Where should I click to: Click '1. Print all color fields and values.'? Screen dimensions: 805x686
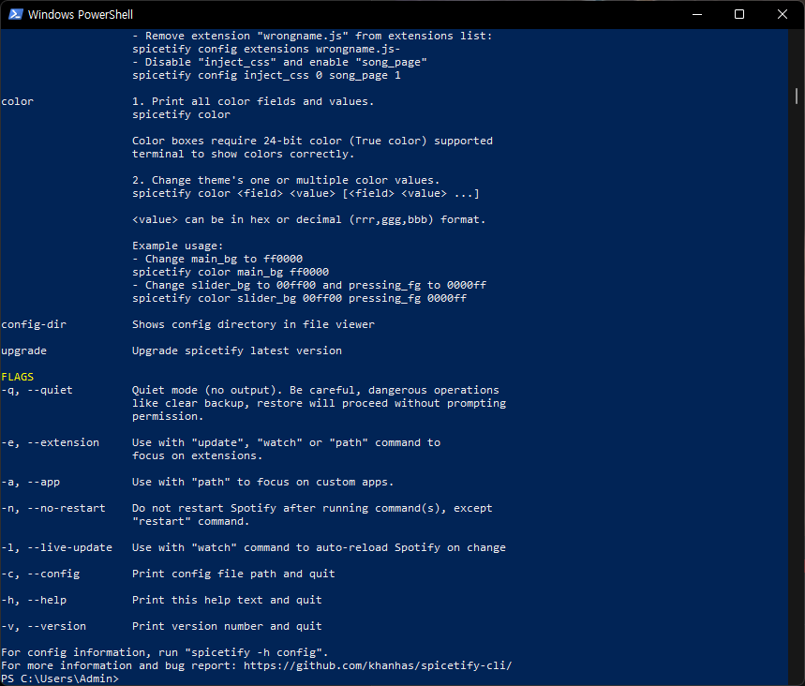point(253,101)
